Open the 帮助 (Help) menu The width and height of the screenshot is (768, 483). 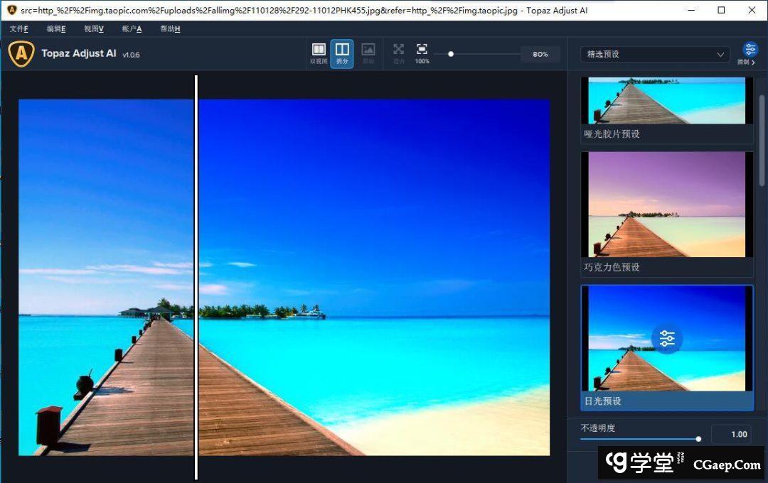pyautogui.click(x=170, y=29)
